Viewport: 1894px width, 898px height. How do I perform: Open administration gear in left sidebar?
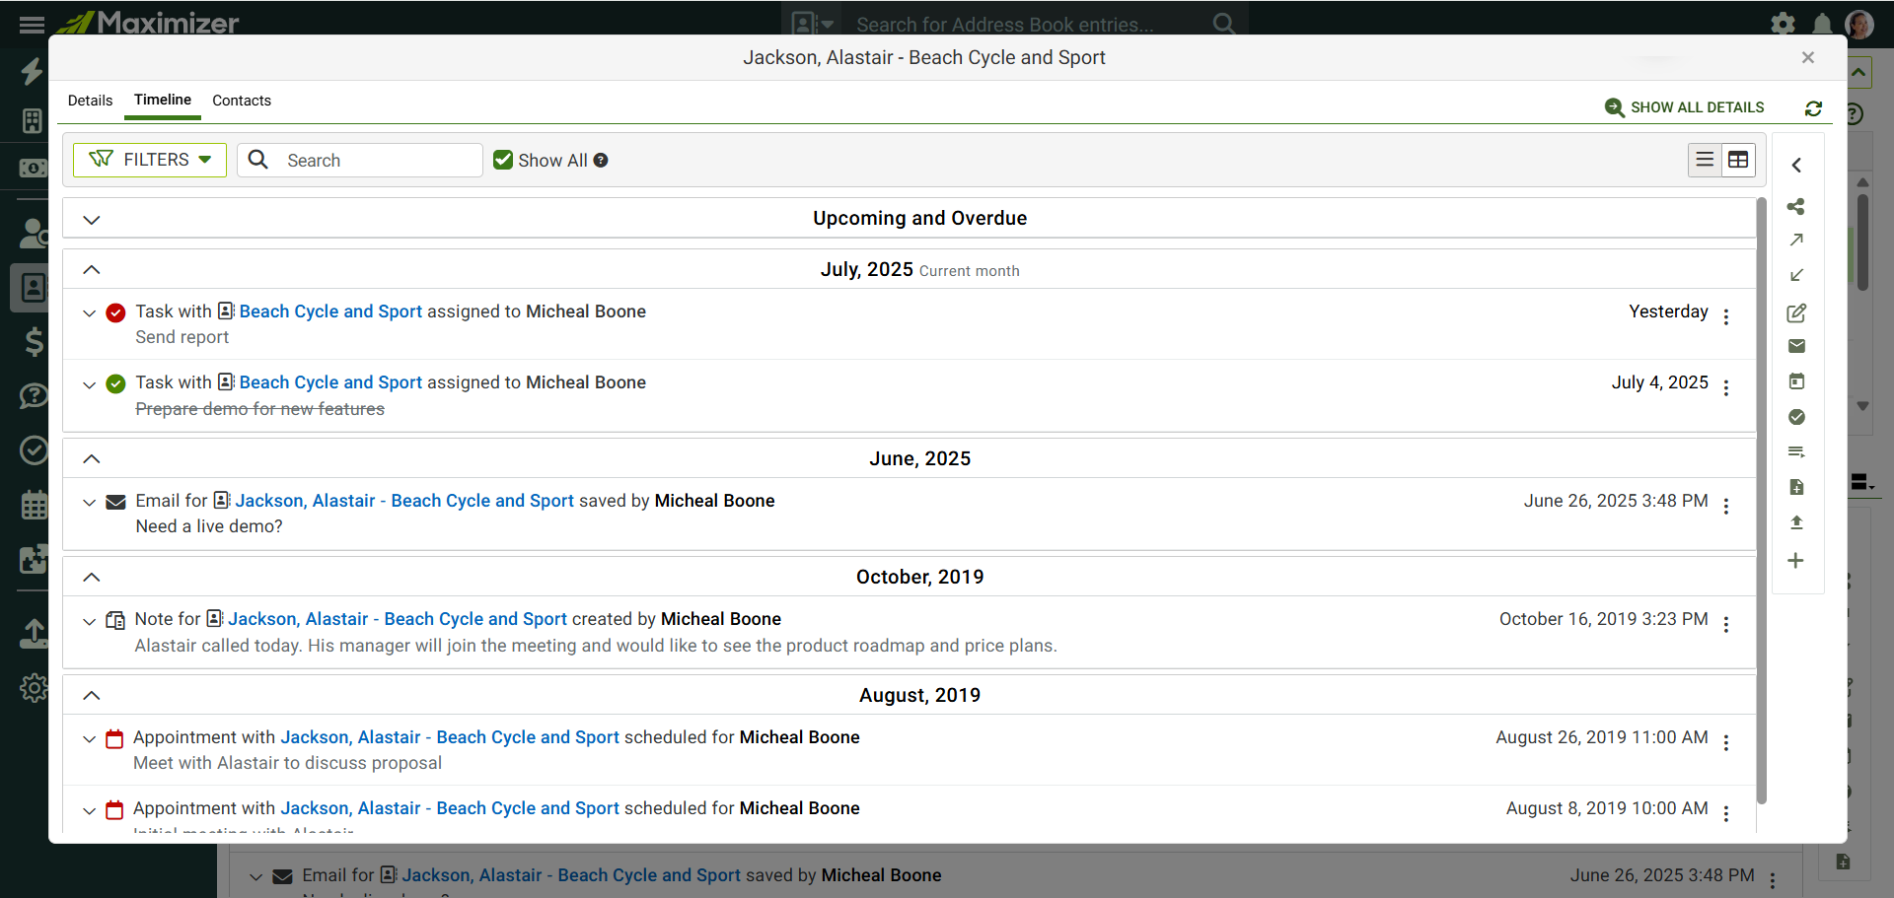(x=34, y=687)
